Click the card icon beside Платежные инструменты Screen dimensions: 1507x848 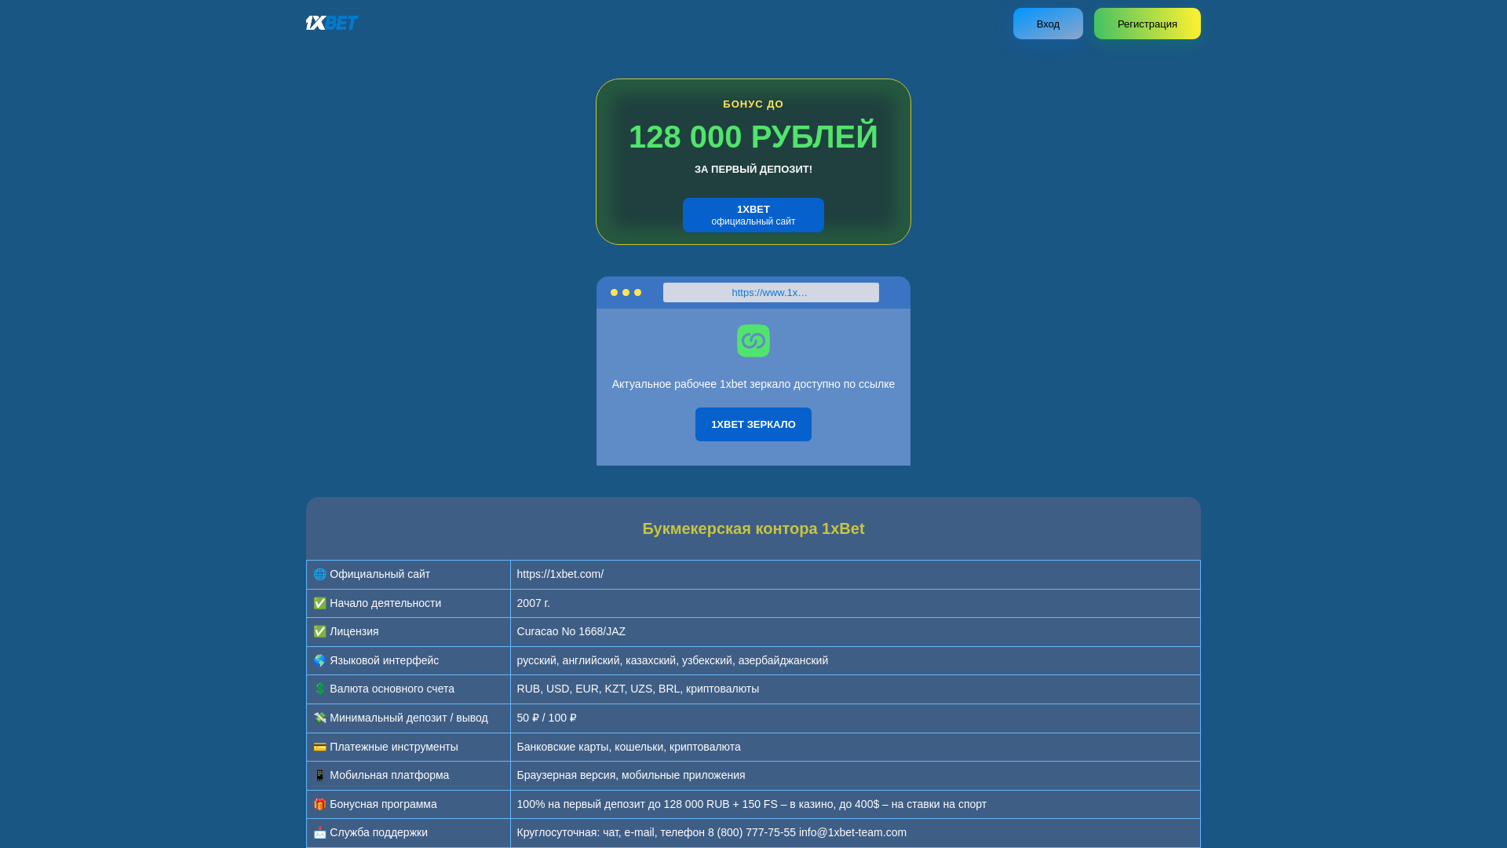tap(319, 747)
